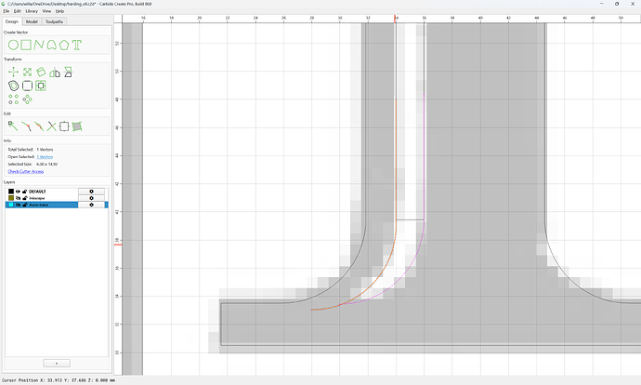Open the View menu
The image size is (641, 385).
(47, 11)
